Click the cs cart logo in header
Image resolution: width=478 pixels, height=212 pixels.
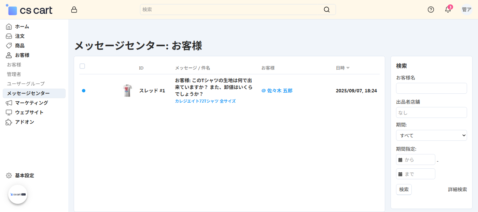pyautogui.click(x=29, y=10)
